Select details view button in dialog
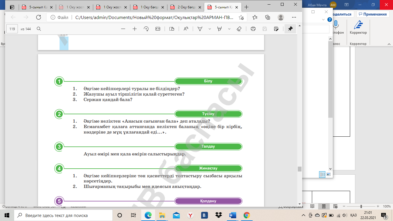The width and height of the screenshot is (393, 221). [322, 174]
